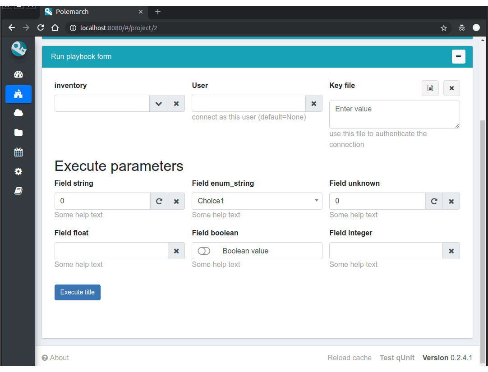Open the incognito indicator icon
The height and width of the screenshot is (372, 488).
coord(462,28)
